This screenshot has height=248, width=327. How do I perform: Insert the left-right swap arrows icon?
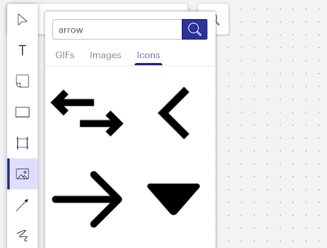(x=87, y=113)
